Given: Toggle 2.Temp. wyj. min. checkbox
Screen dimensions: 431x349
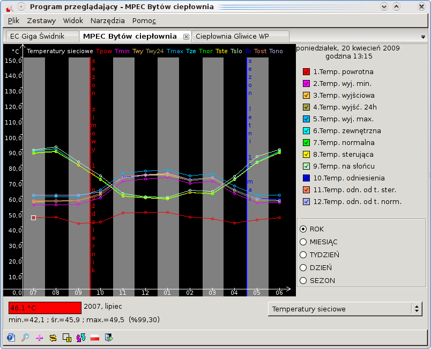Looking at the screenshot, I should pos(306,84).
